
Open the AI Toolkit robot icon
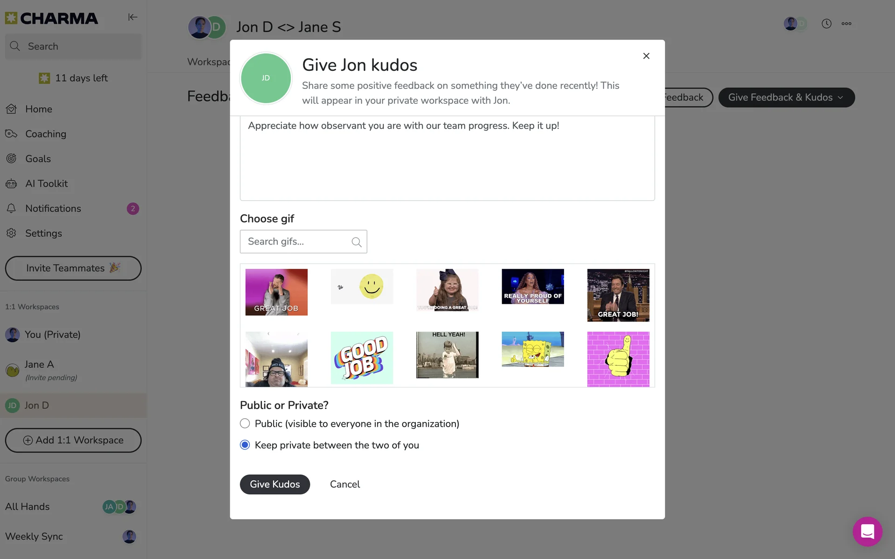[12, 184]
